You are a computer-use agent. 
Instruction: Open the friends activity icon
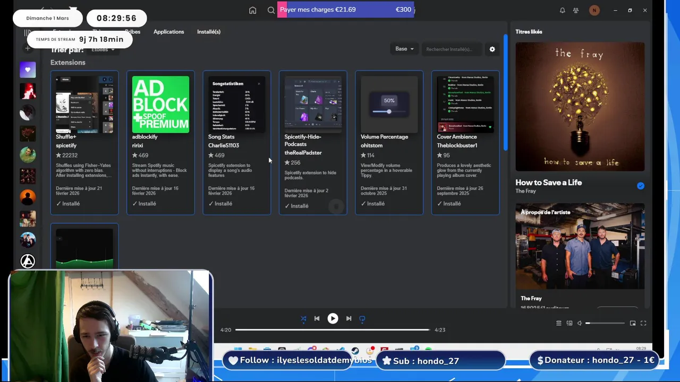[576, 10]
